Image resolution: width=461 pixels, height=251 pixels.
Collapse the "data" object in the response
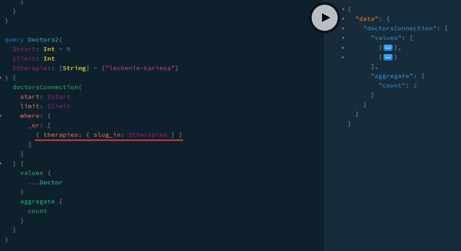pos(343,19)
